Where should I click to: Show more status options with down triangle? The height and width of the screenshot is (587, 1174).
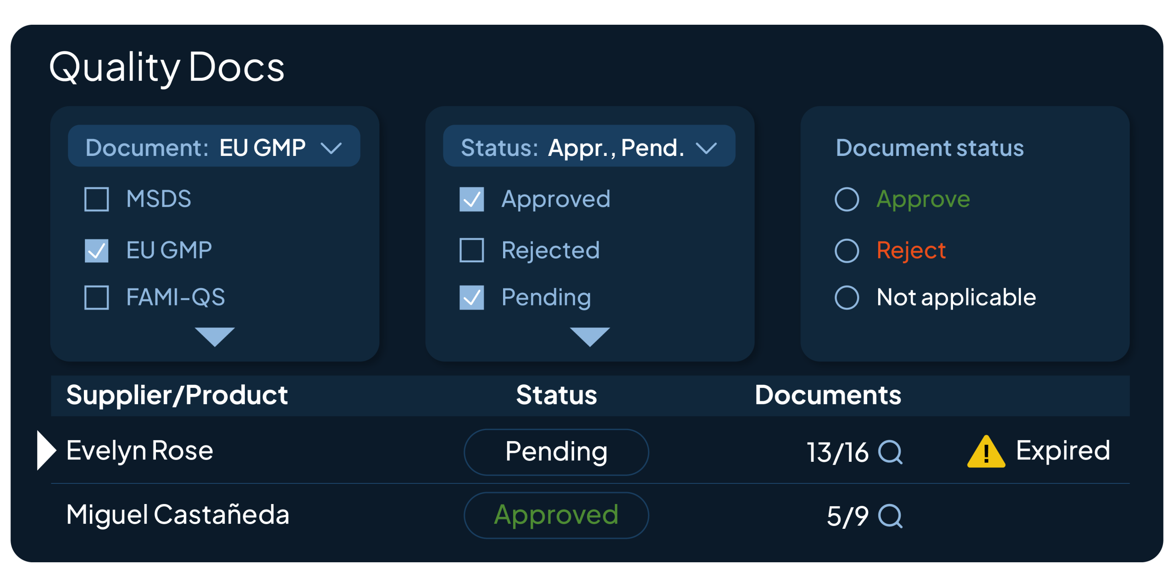click(590, 337)
